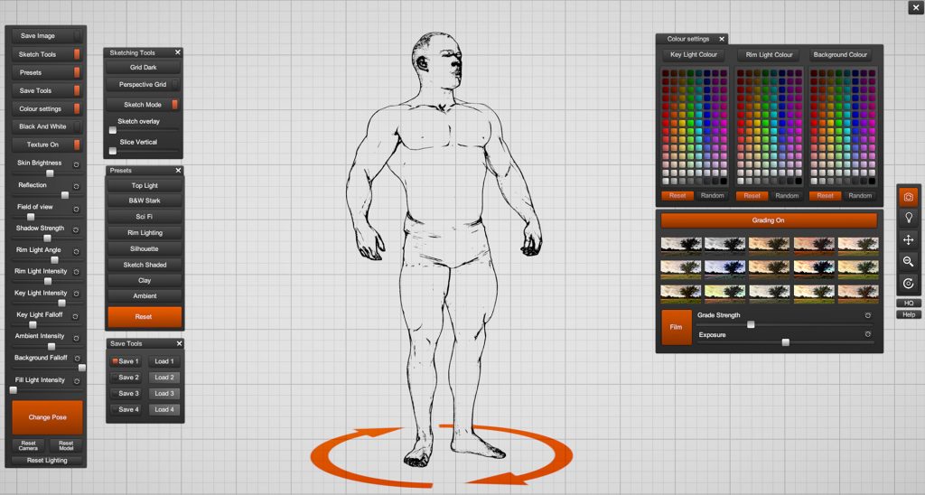Click reset icon next to Grade Strength
Viewport: 925px width, 495px height.
pos(867,316)
